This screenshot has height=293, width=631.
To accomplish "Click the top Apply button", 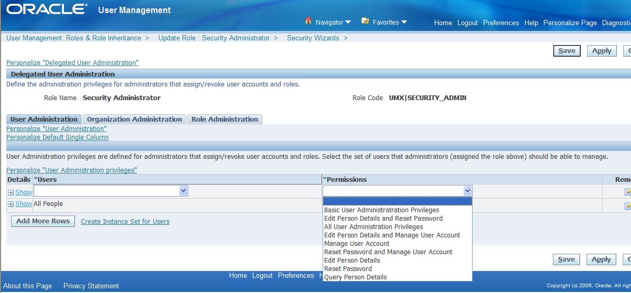I will (602, 51).
